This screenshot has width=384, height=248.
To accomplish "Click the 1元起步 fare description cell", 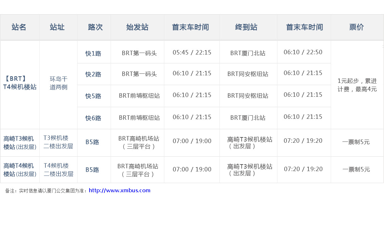I will coord(357,85).
